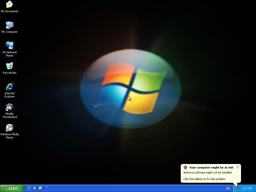Expand Quick Launch overflow chevron
This screenshot has height=192, width=256.
(x=47, y=187)
